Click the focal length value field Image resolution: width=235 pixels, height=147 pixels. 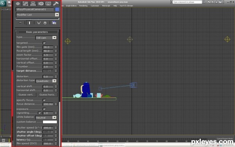[48, 51]
